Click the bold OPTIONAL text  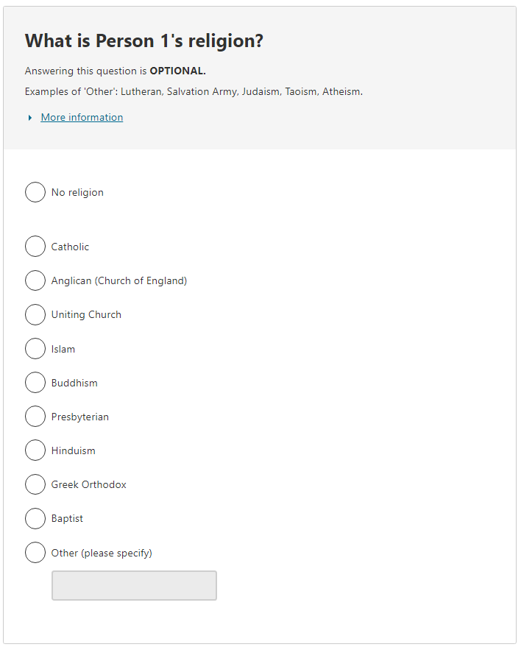177,71
